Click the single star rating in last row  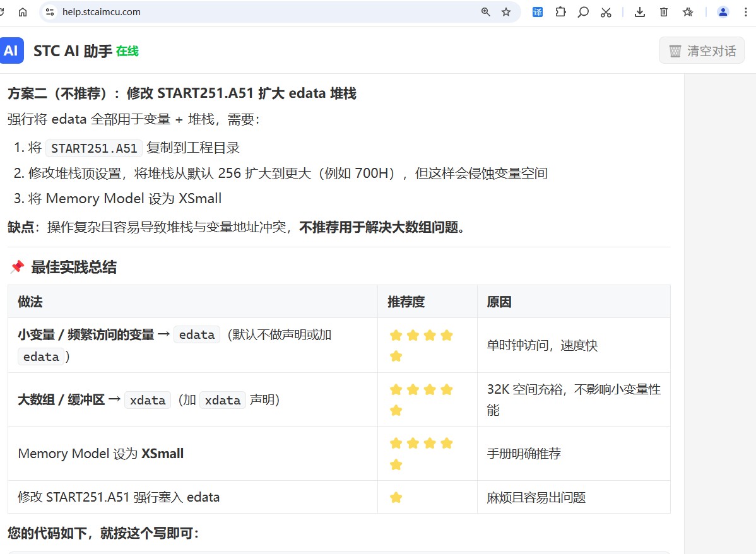(x=396, y=497)
